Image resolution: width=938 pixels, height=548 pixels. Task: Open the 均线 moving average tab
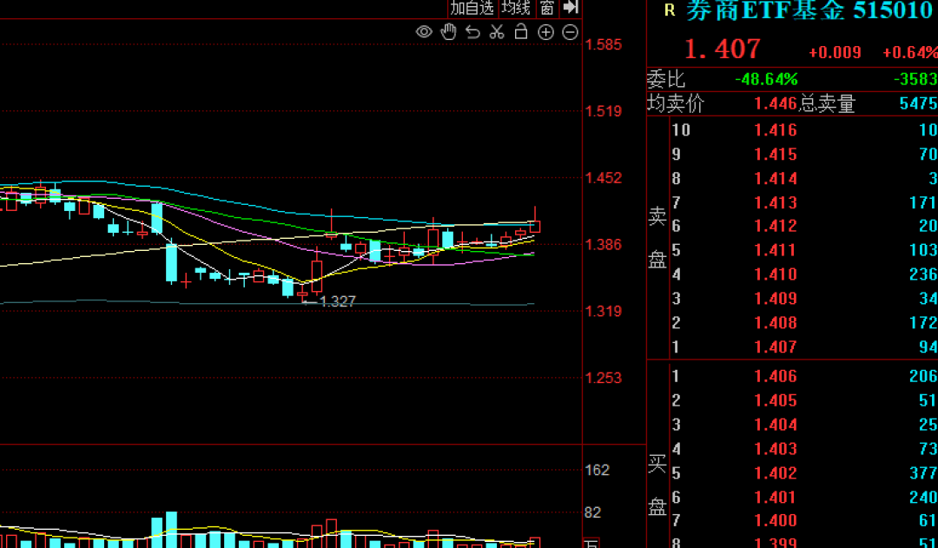pyautogui.click(x=516, y=8)
